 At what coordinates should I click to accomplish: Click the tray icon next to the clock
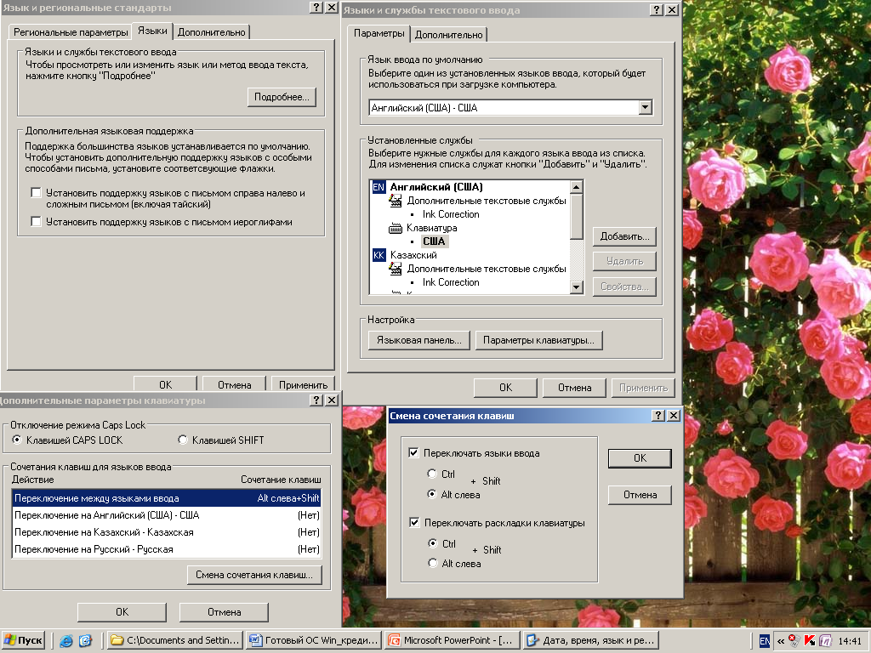pyautogui.click(x=825, y=641)
